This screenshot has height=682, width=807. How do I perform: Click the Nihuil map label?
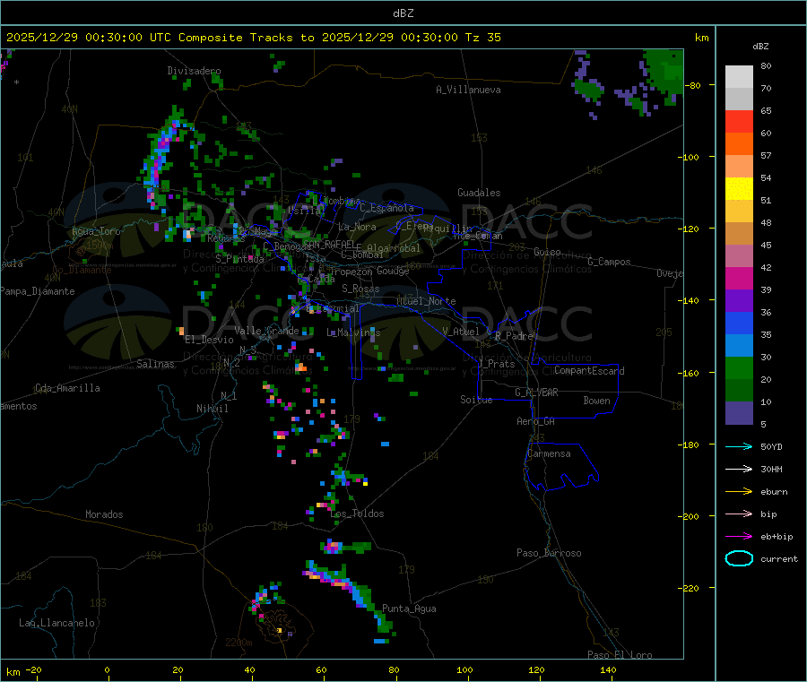point(213,409)
